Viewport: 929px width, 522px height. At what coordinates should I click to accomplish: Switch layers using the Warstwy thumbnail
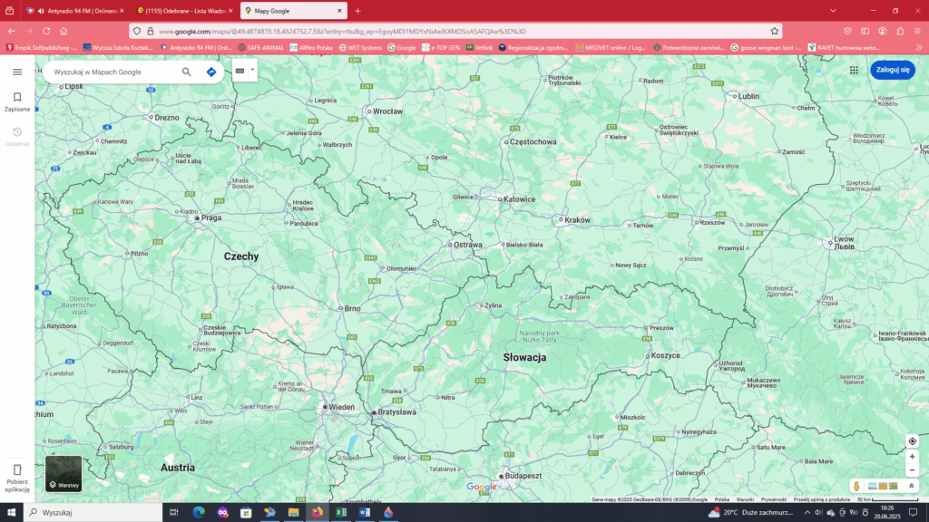click(64, 473)
